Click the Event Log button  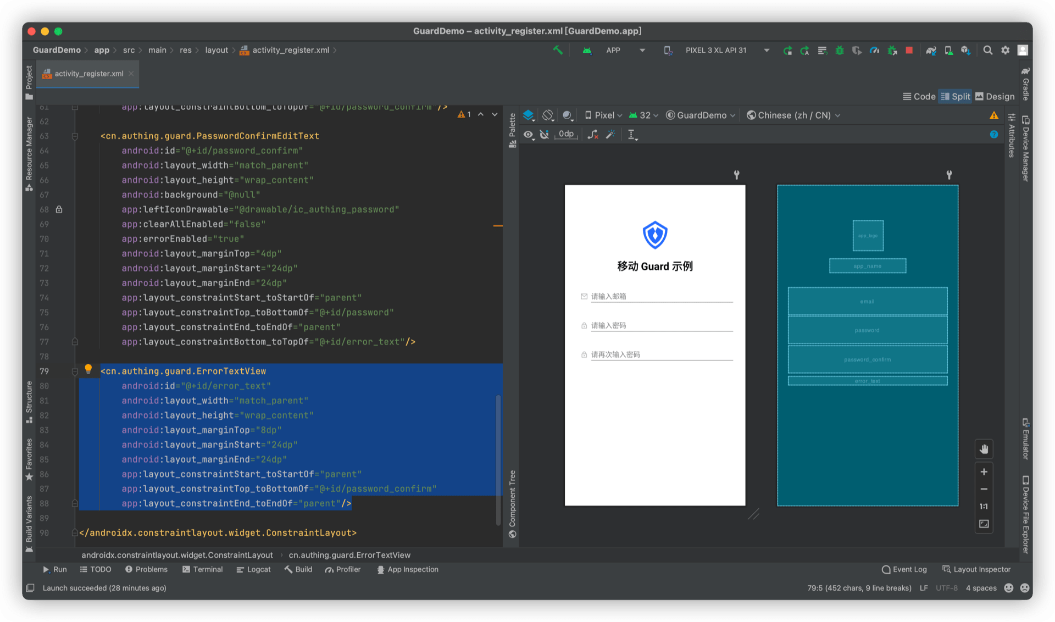point(904,570)
